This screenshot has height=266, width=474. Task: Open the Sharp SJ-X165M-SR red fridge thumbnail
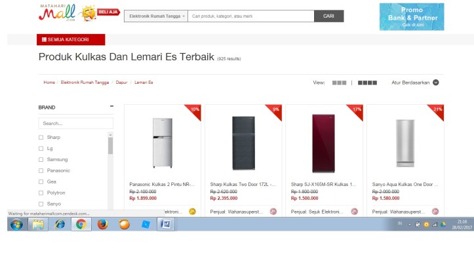click(323, 143)
